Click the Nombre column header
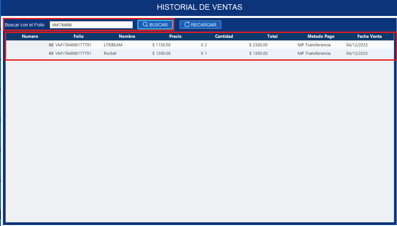 tap(127, 36)
